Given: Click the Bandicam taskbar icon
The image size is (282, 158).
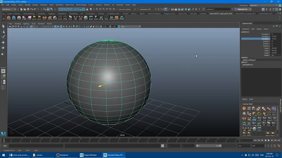Looking at the screenshot, I should [x=58, y=155].
